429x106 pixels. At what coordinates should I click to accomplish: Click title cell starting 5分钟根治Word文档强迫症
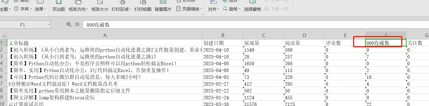105,84
